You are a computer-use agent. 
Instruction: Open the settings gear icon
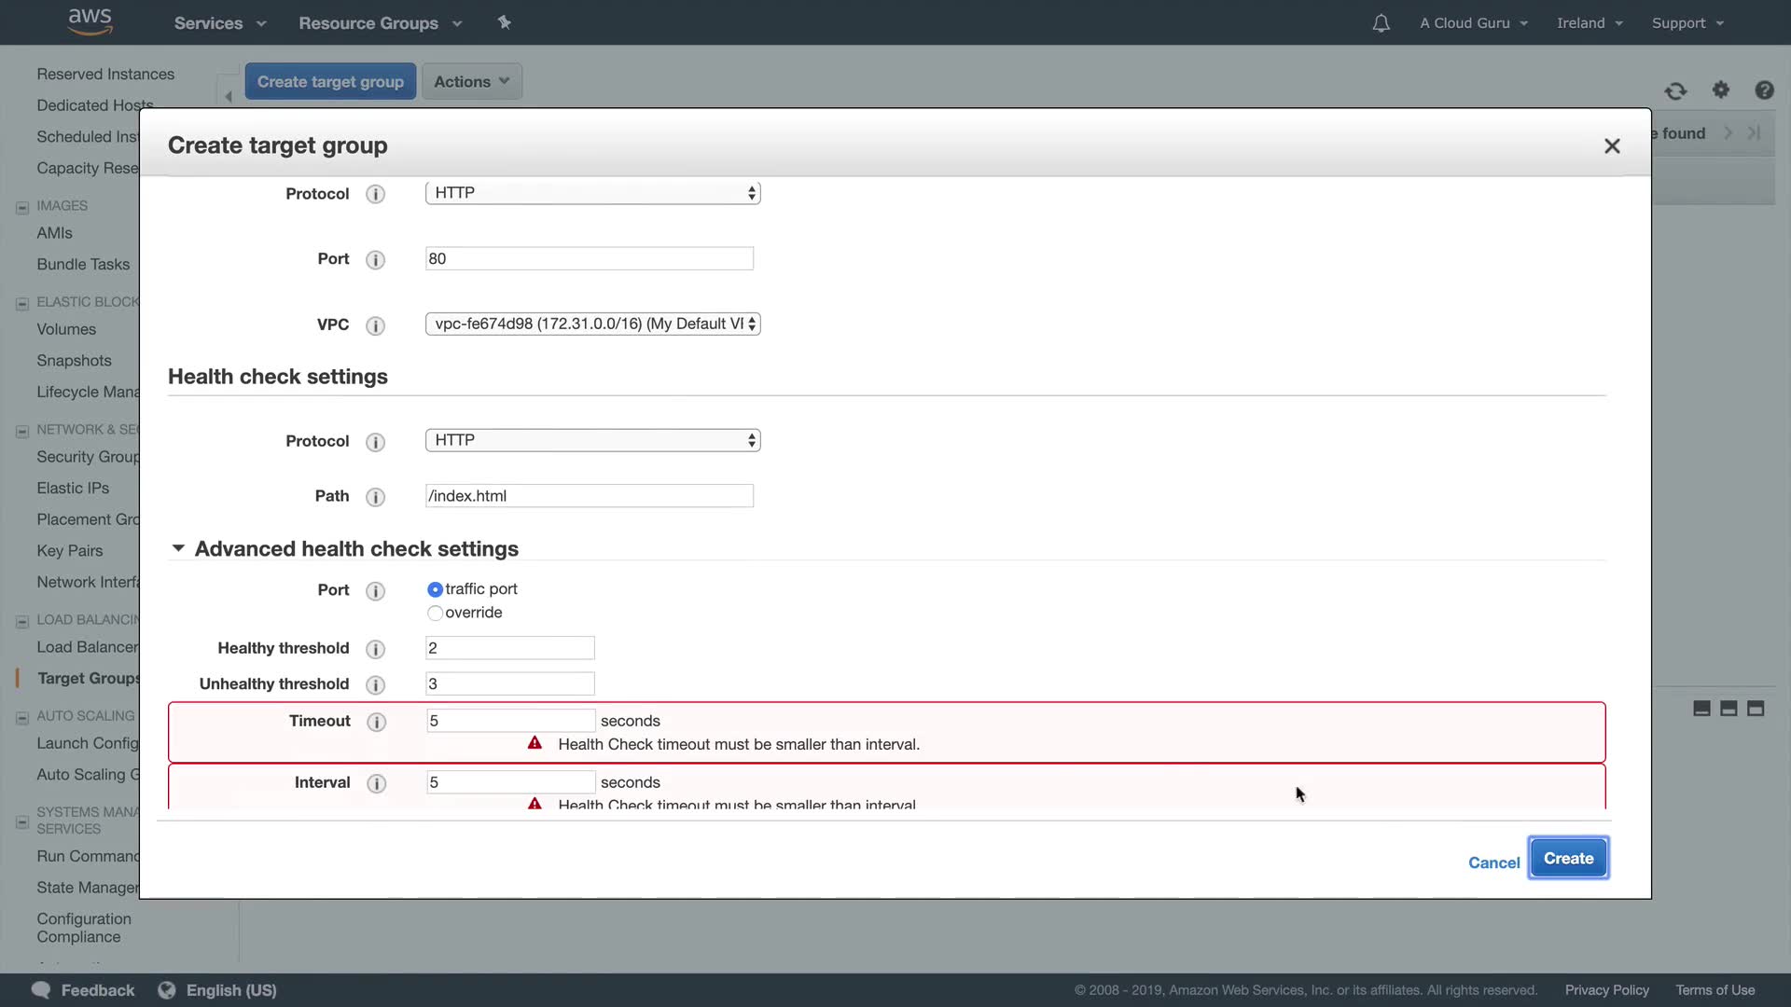(x=1720, y=90)
